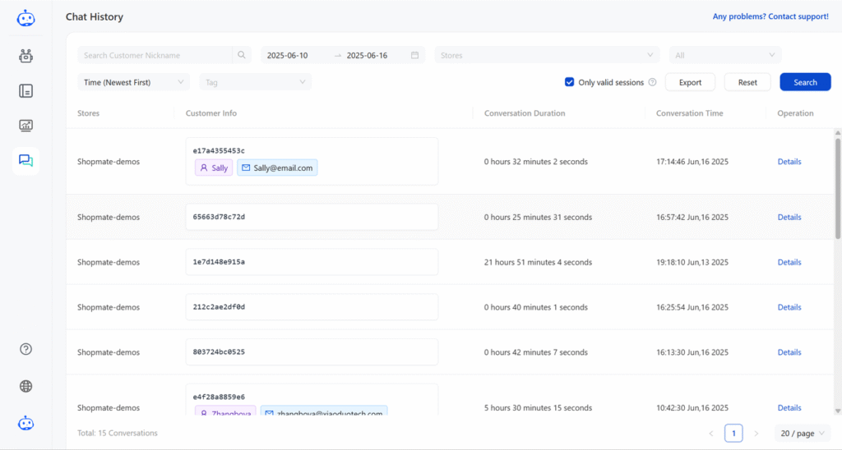This screenshot has width=842, height=450.
Task: Select the chat history sidebar icon
Action: tap(25, 160)
